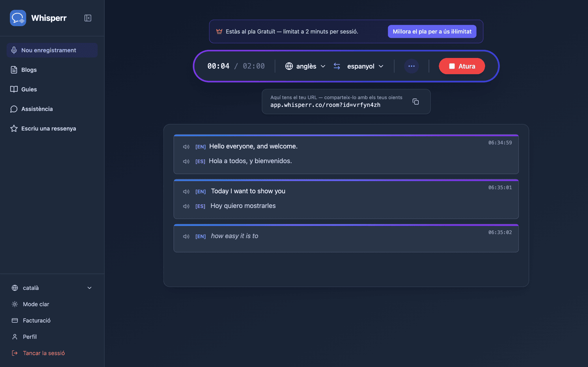
Task: Click the 02:00 session limit time
Action: [254, 66]
